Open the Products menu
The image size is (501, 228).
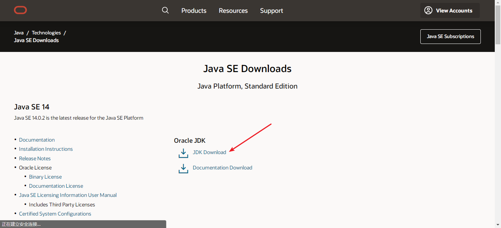[194, 11]
